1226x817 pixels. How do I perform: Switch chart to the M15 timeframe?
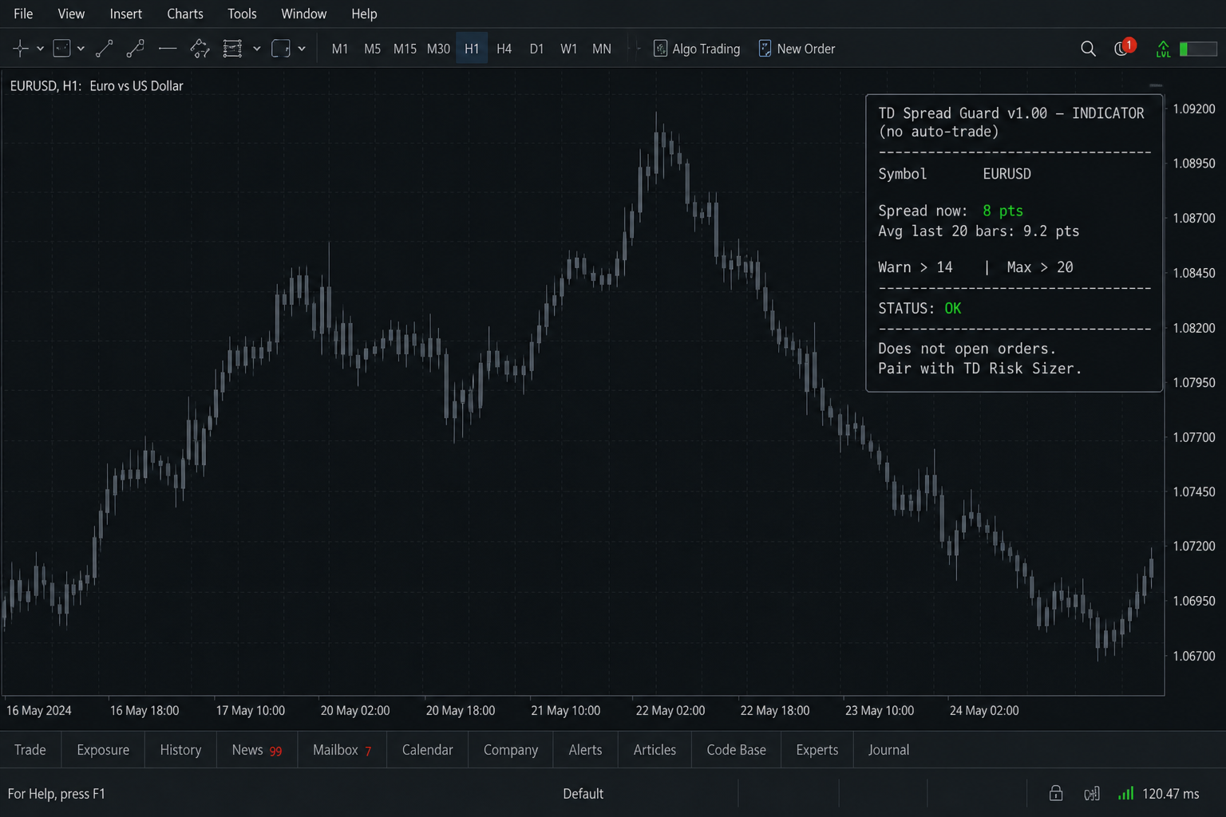pyautogui.click(x=405, y=49)
